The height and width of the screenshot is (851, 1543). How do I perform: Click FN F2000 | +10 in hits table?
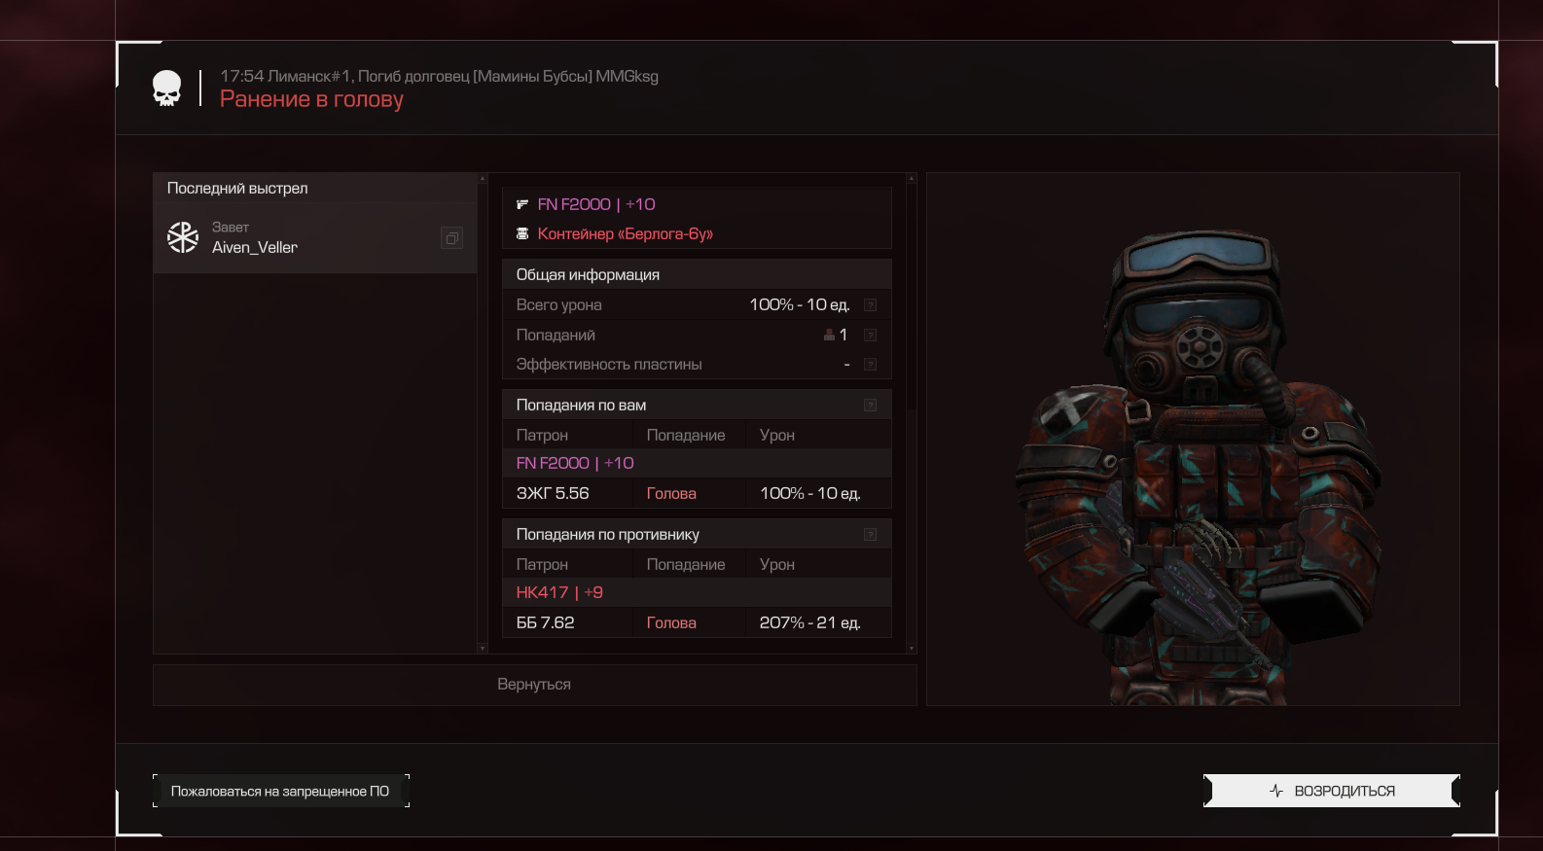point(575,463)
